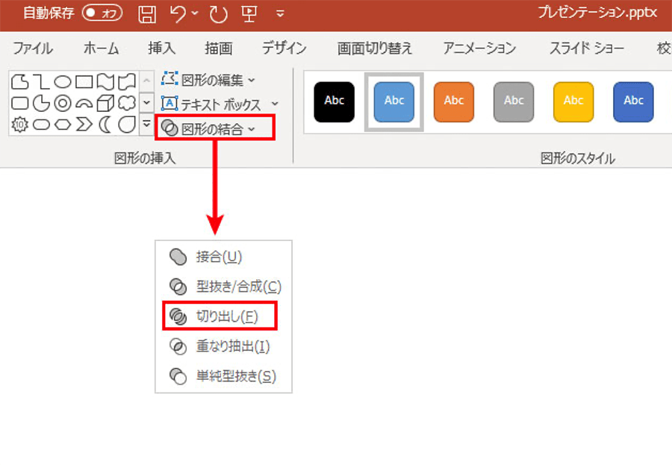Open the Customize Quick Access Toolbar dropdown
The image size is (672, 465).
click(280, 13)
